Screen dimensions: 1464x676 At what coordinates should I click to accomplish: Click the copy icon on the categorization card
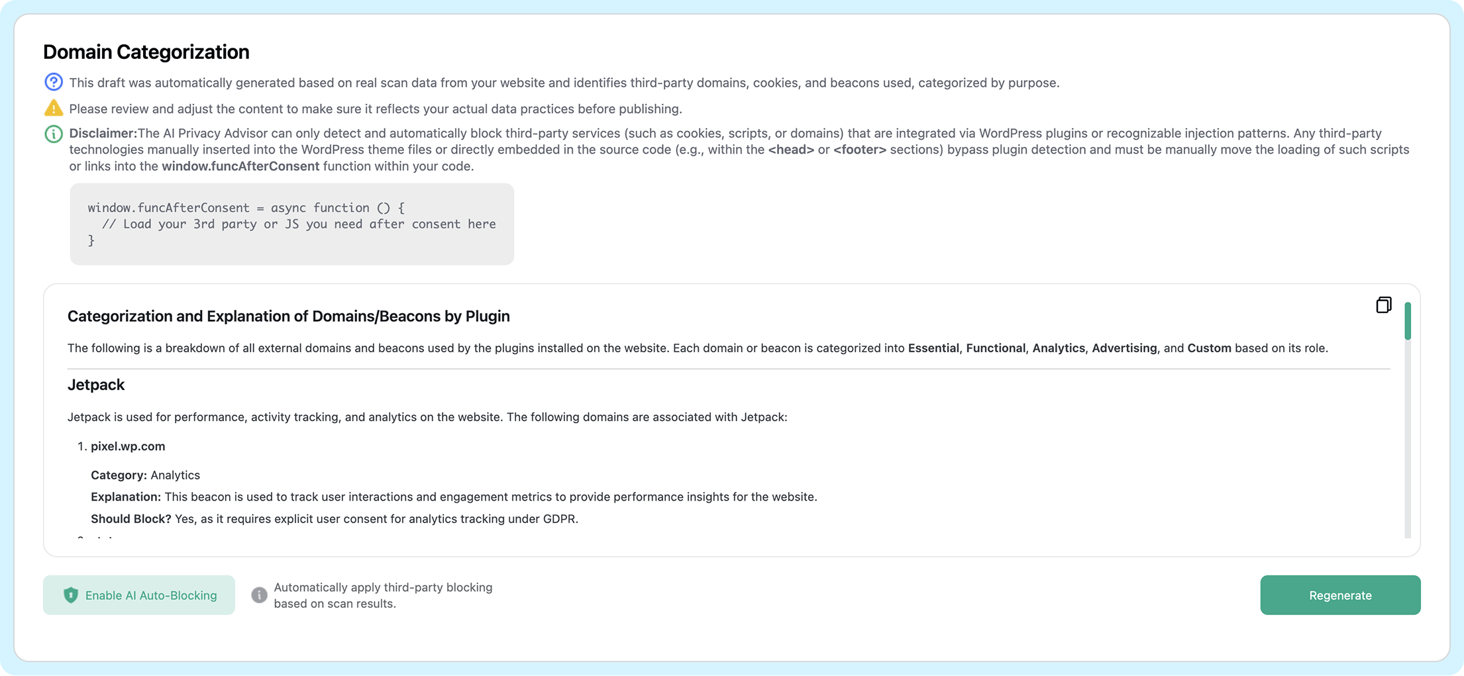pos(1384,305)
